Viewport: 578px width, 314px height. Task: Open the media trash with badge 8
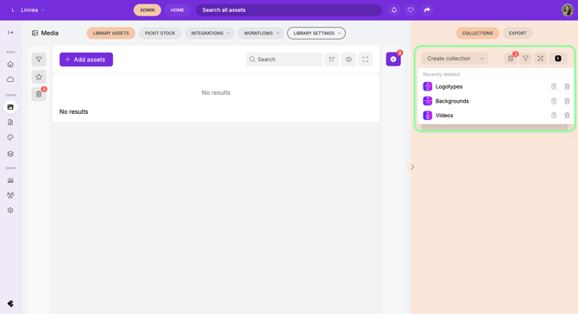coord(39,94)
